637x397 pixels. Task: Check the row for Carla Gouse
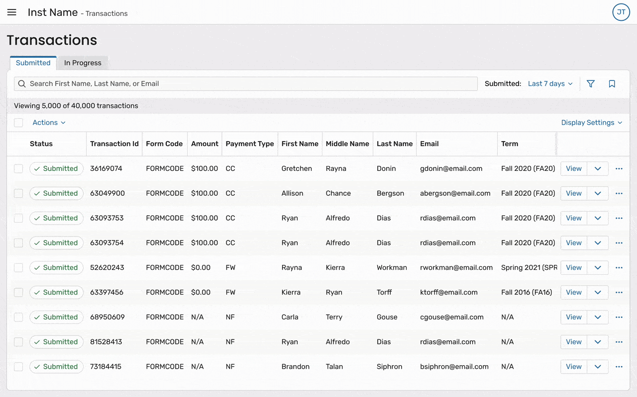(x=18, y=317)
